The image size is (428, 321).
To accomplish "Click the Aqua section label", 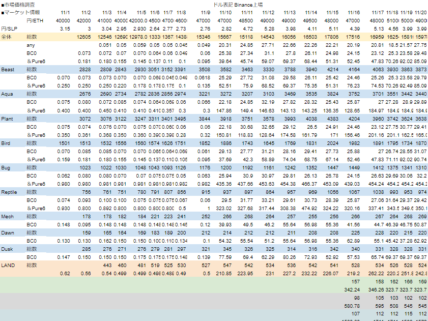I will pyautogui.click(x=7, y=94).
